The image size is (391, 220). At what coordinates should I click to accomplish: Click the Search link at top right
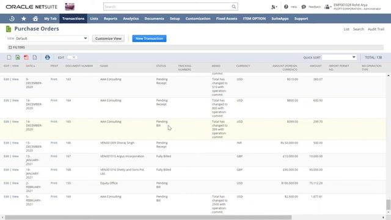tap(359, 29)
